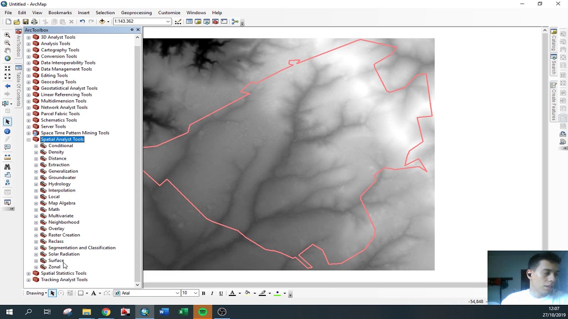This screenshot has height=319, width=568.
Task: Activate the Select Elements arrow tool
Action: coord(7,121)
